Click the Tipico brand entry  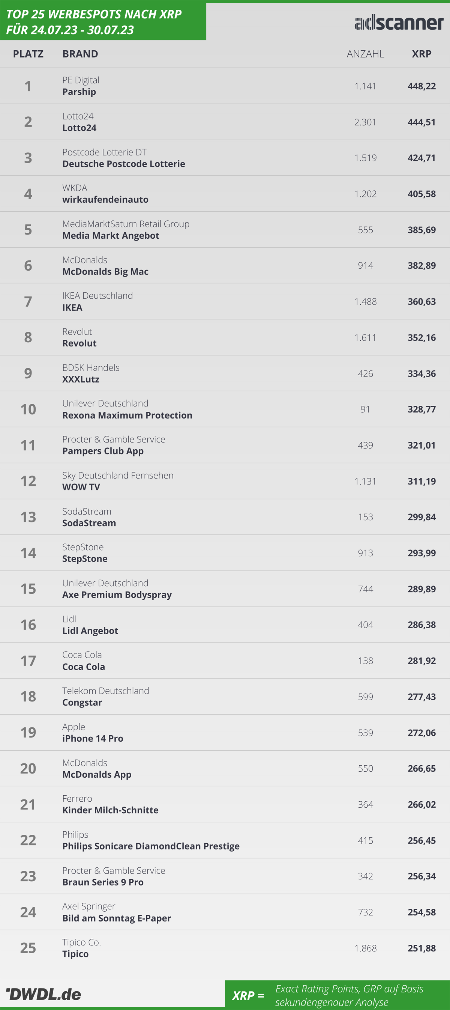tap(75, 954)
